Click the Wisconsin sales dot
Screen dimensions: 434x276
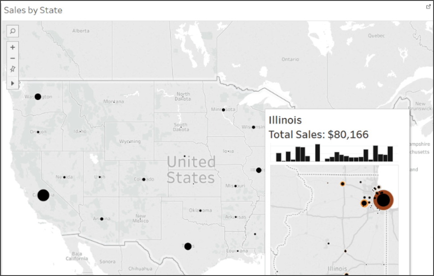tap(253, 127)
